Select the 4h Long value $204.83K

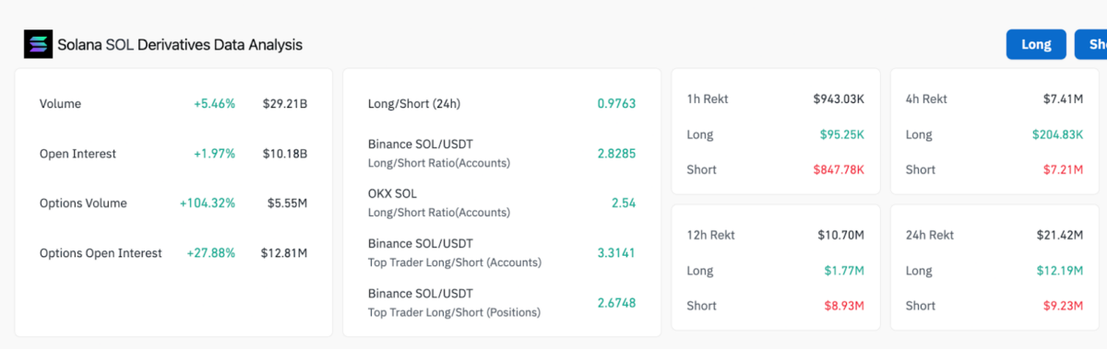point(1057,134)
